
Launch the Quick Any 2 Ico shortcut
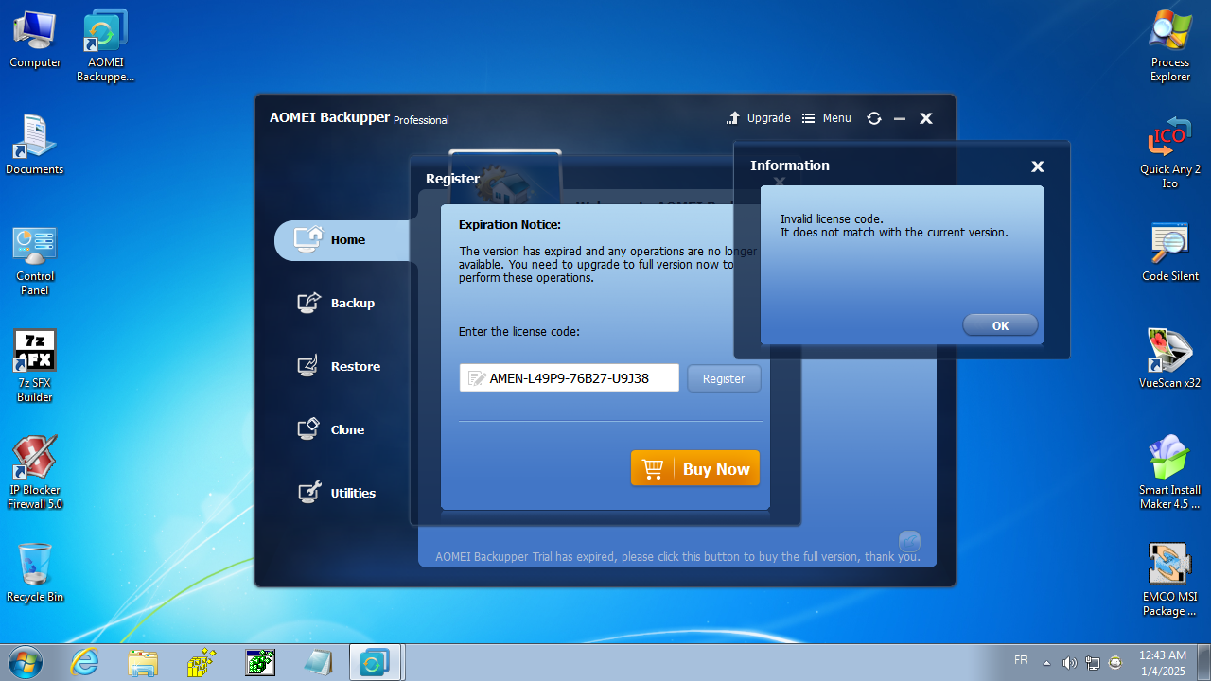click(1170, 152)
